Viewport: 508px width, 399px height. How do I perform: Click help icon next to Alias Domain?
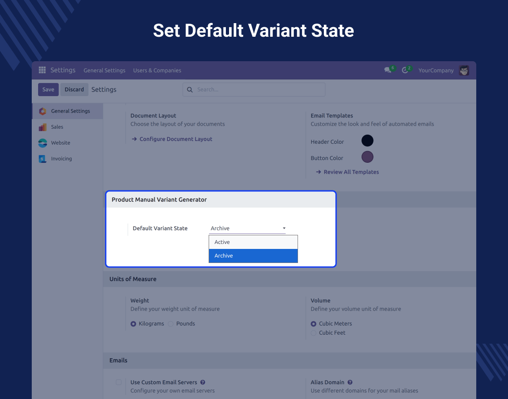(x=350, y=382)
